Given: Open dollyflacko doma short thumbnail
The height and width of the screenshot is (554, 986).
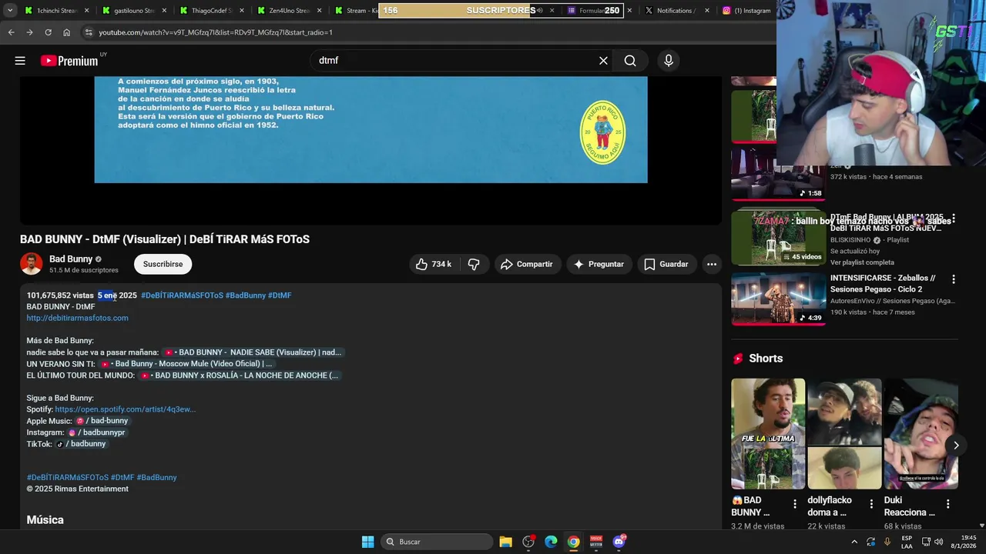Looking at the screenshot, I should coord(844,434).
